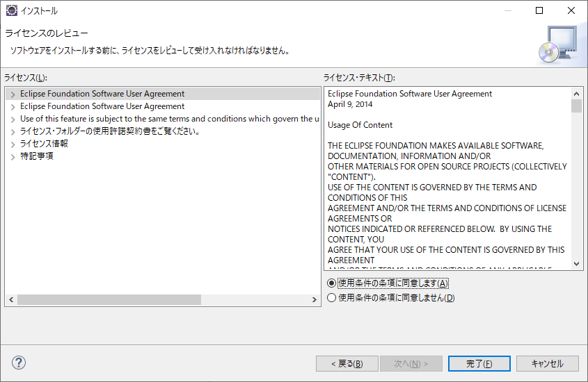Click the license list left scroll arrow
Screen dimensions: 588x382
click(11, 299)
